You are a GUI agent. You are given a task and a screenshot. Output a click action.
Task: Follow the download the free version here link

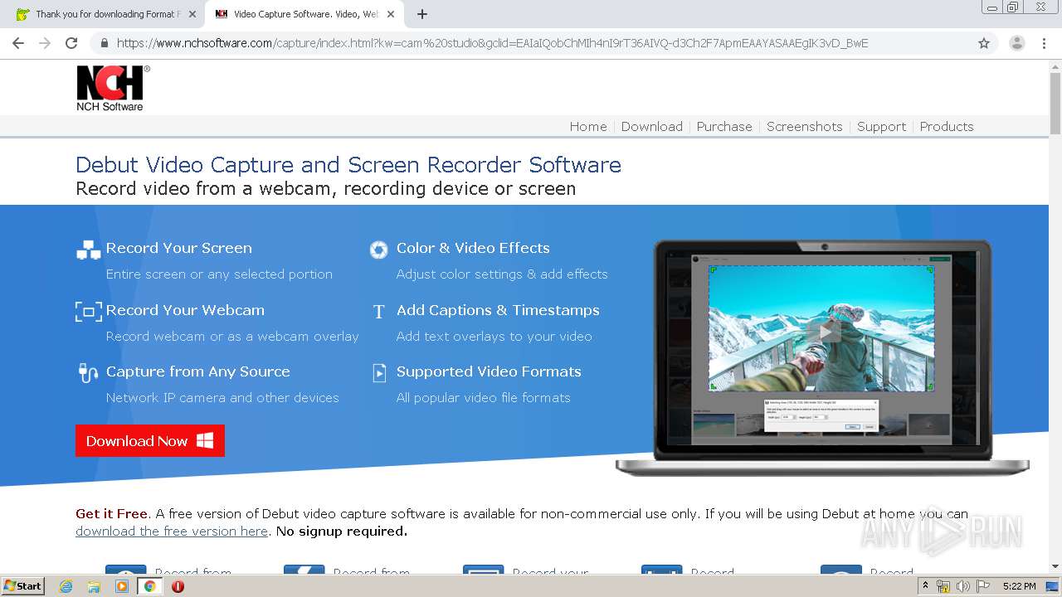point(172,531)
